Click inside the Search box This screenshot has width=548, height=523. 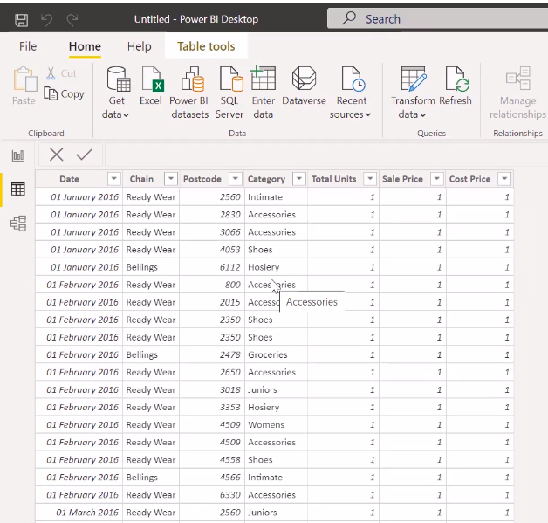point(437,18)
